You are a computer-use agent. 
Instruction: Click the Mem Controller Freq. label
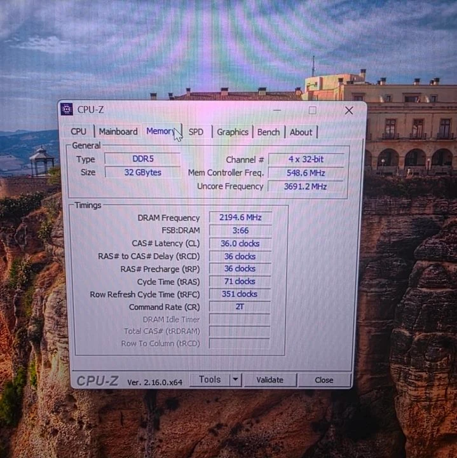[226, 173]
